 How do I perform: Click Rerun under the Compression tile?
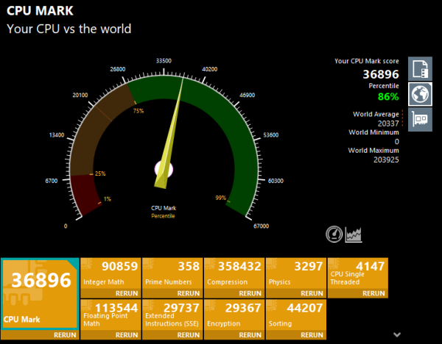point(250,293)
